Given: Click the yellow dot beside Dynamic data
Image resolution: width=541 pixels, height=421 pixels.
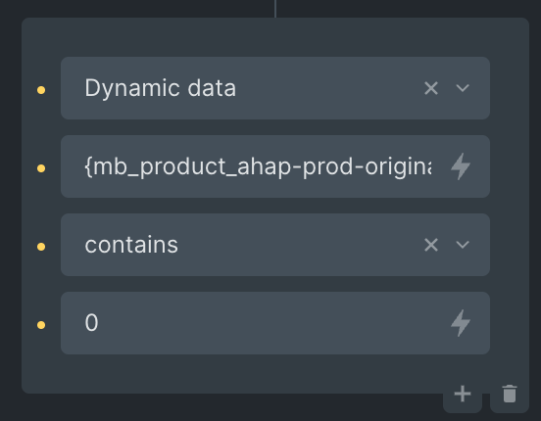Looking at the screenshot, I should click(x=41, y=90).
